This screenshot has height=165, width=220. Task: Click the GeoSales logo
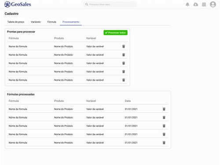18,4
